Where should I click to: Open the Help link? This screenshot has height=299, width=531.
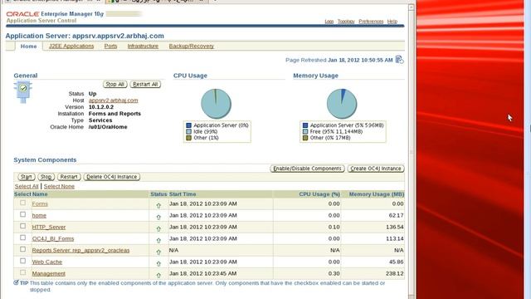392,22
